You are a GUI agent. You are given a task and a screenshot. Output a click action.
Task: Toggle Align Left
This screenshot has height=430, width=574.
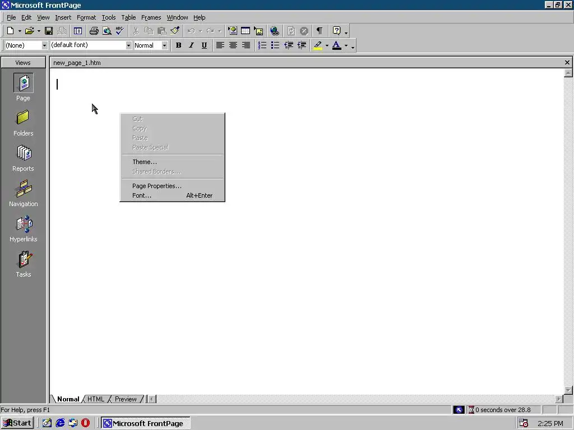point(220,45)
